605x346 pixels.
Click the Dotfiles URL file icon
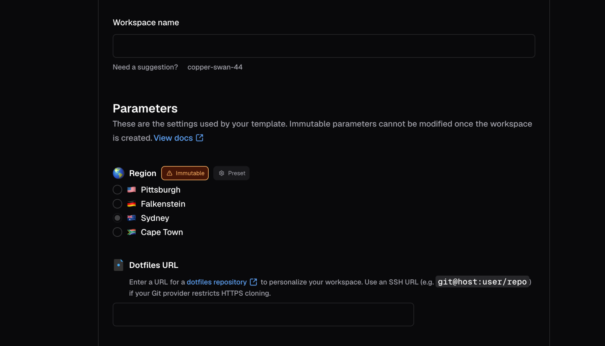[119, 265]
